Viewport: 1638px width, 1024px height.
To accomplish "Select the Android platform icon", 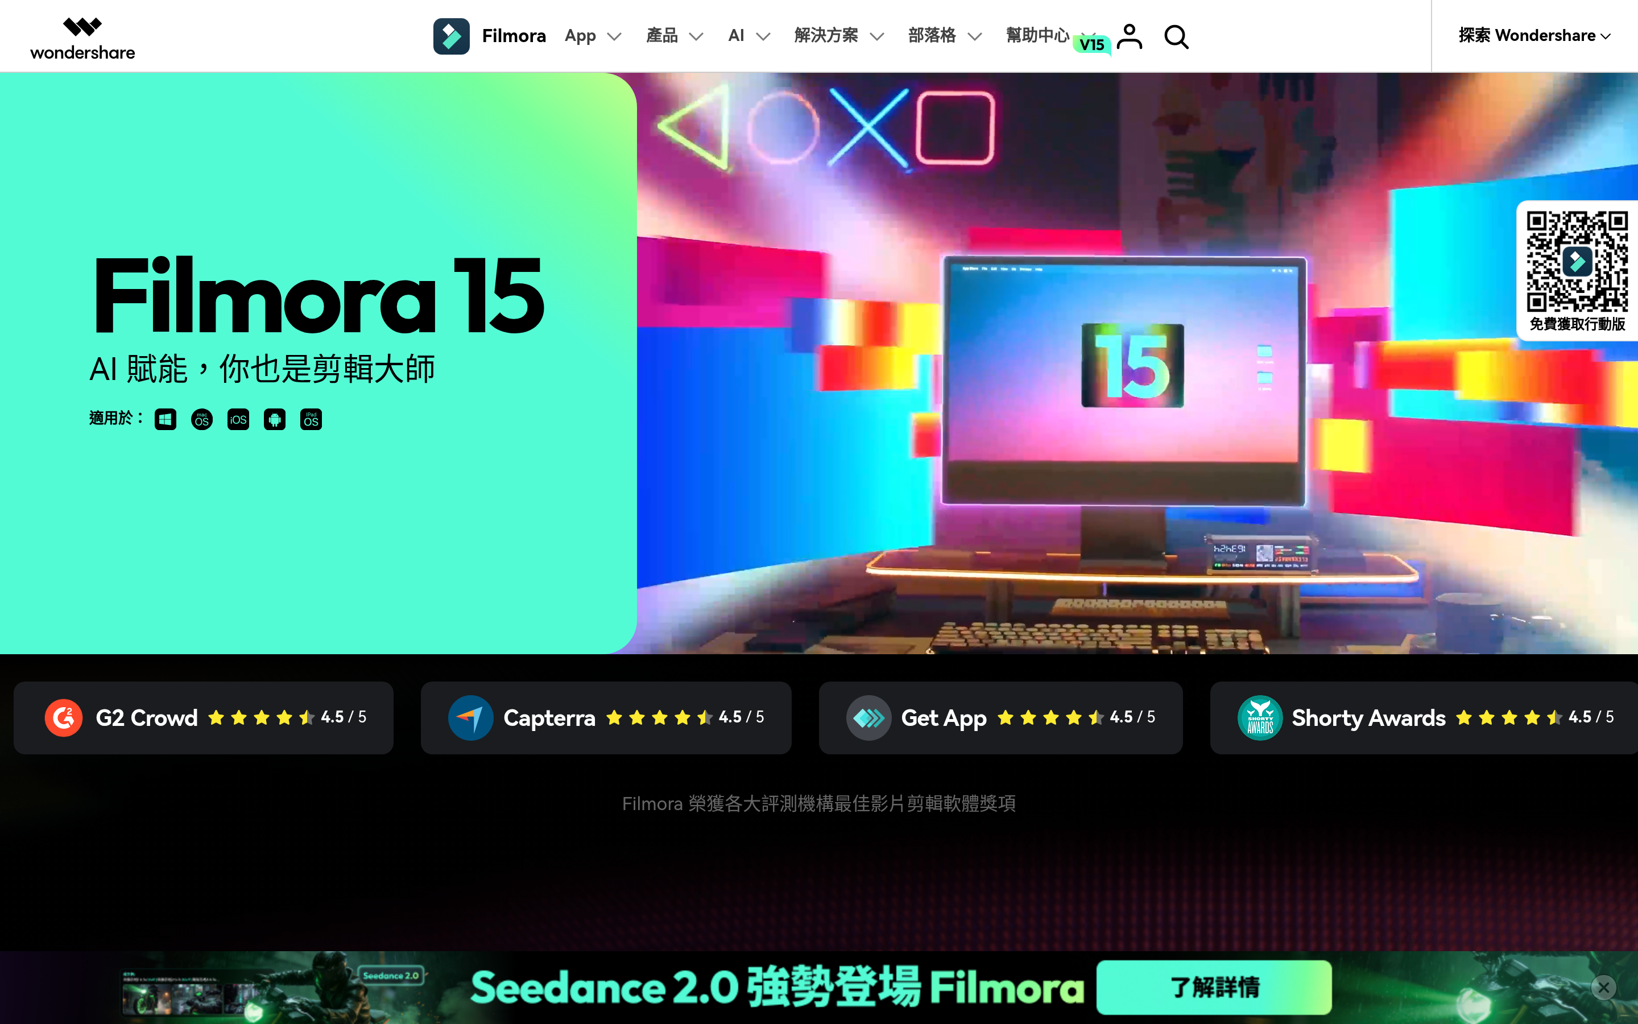I will [275, 420].
